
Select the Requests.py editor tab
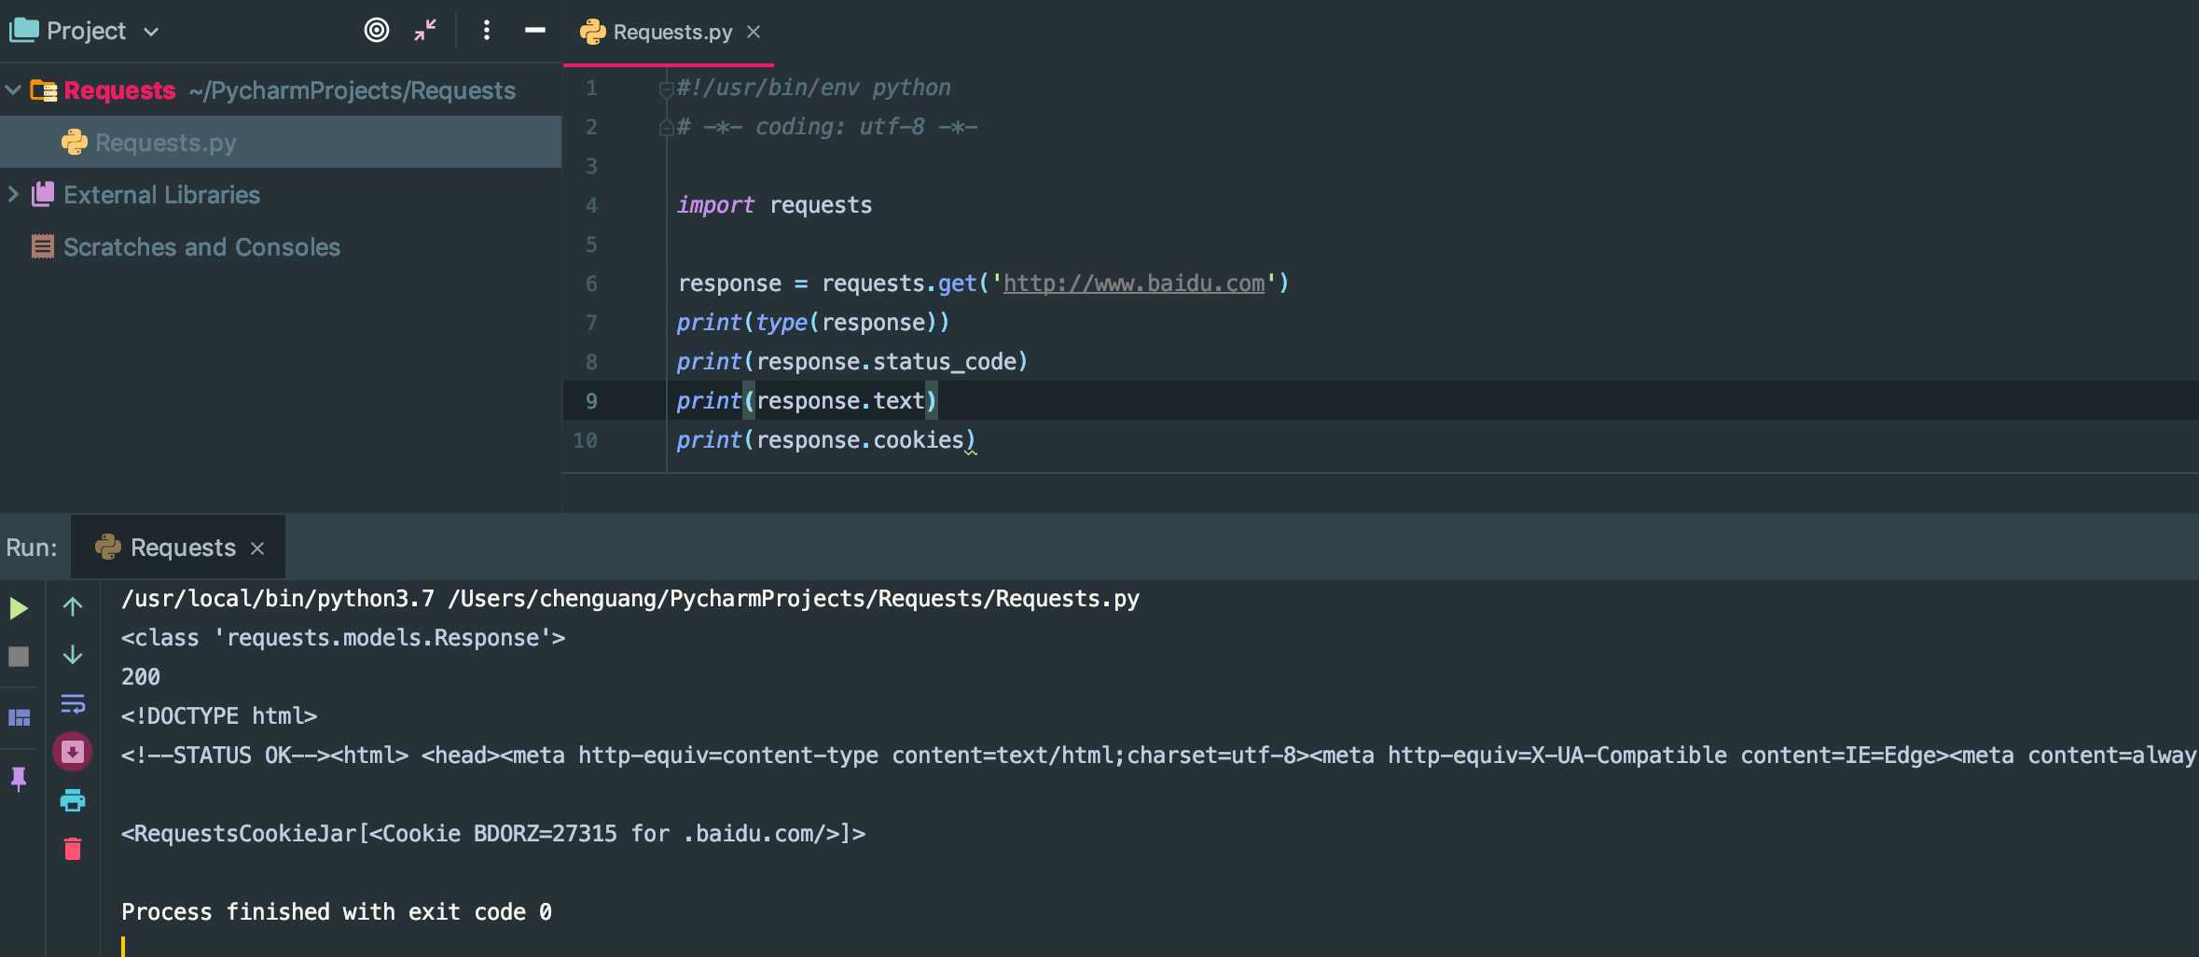(671, 33)
